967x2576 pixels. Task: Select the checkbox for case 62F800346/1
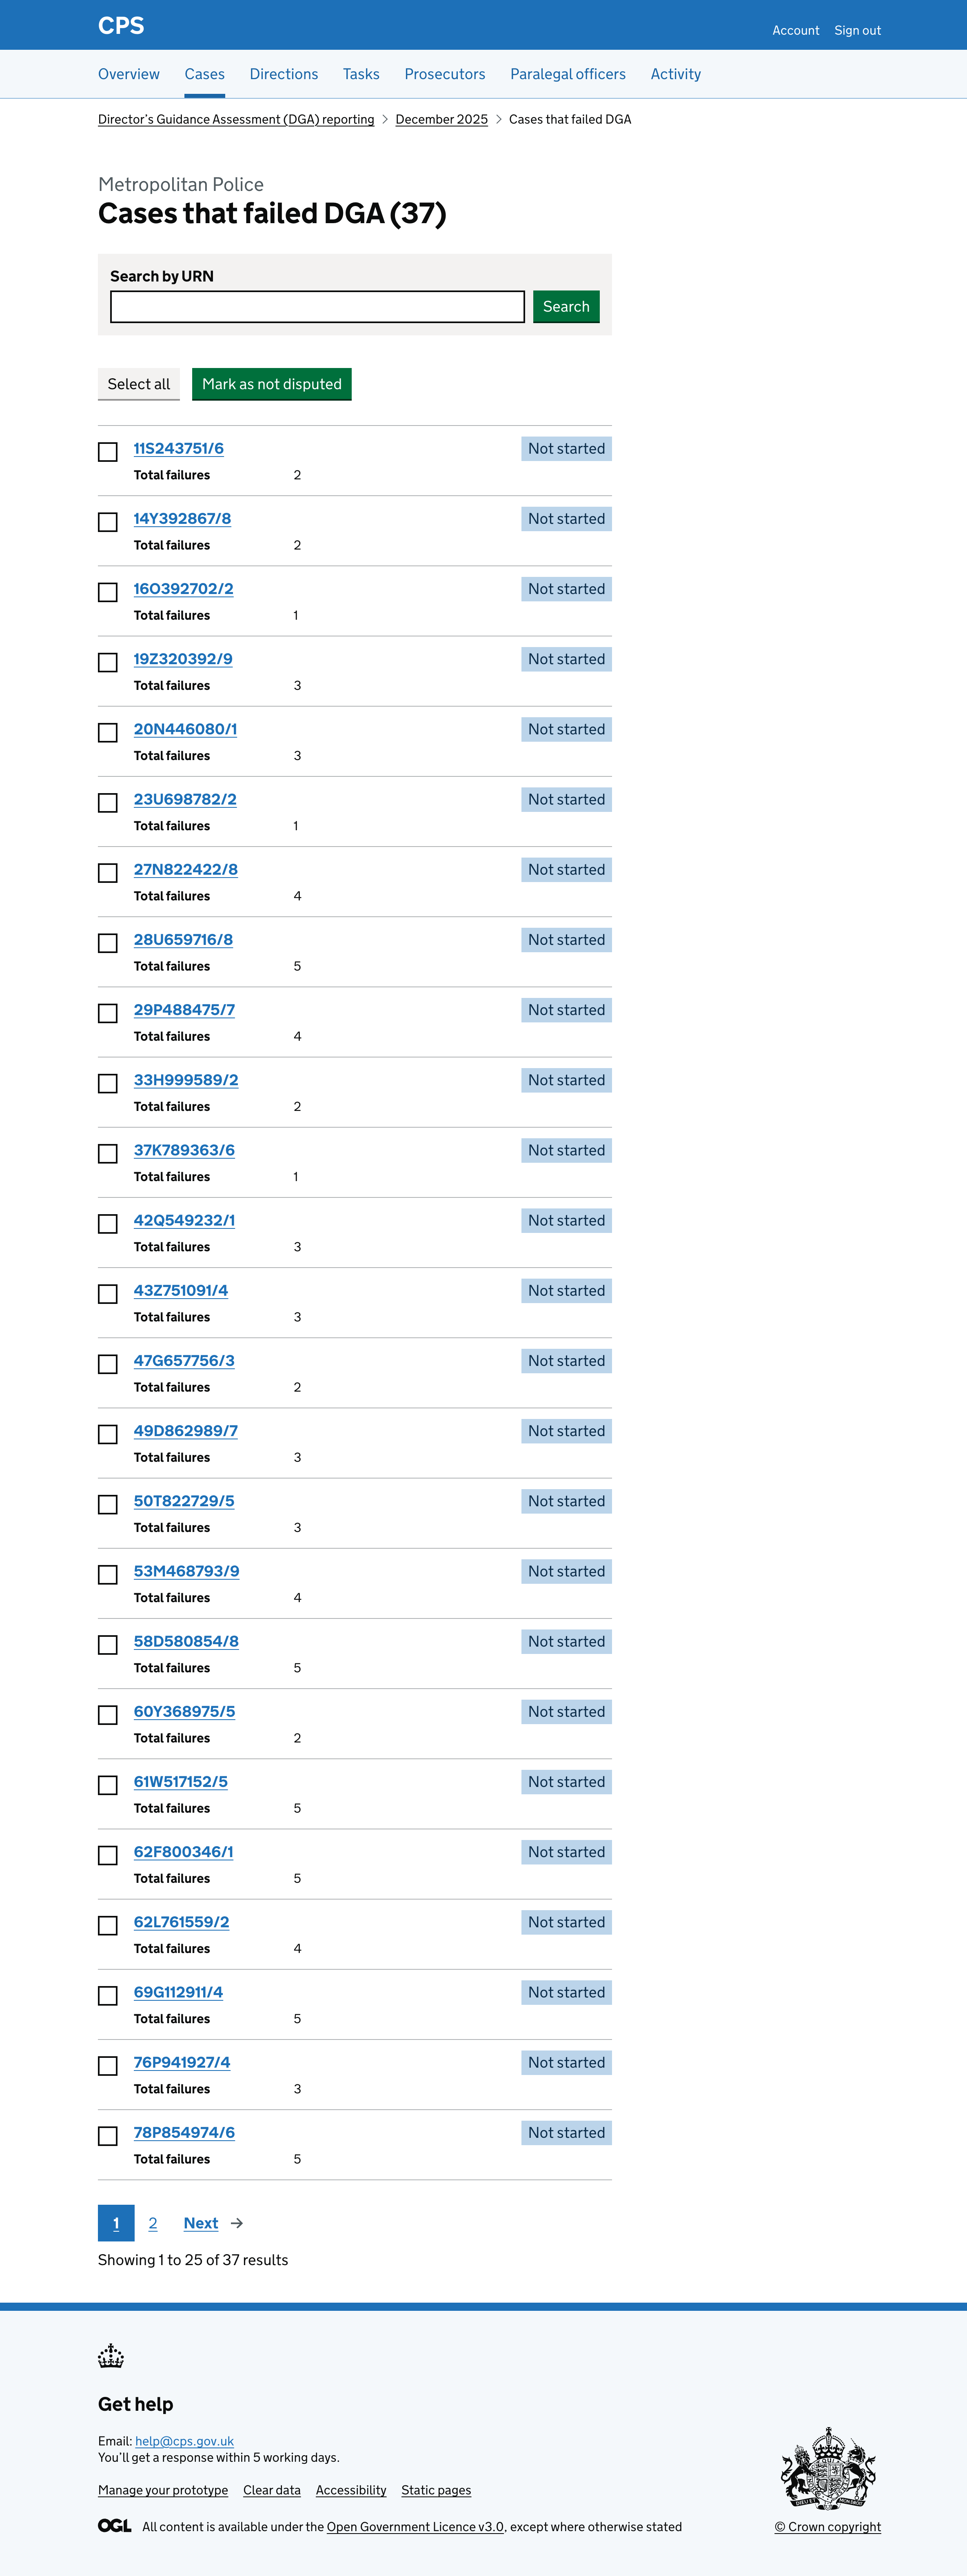pyautogui.click(x=107, y=1855)
